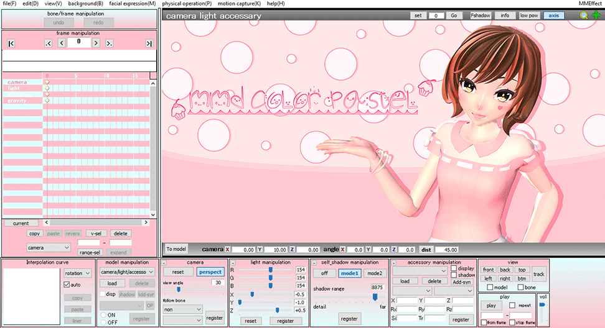Click the dist value field
605x328 pixels.
pyautogui.click(x=447, y=250)
